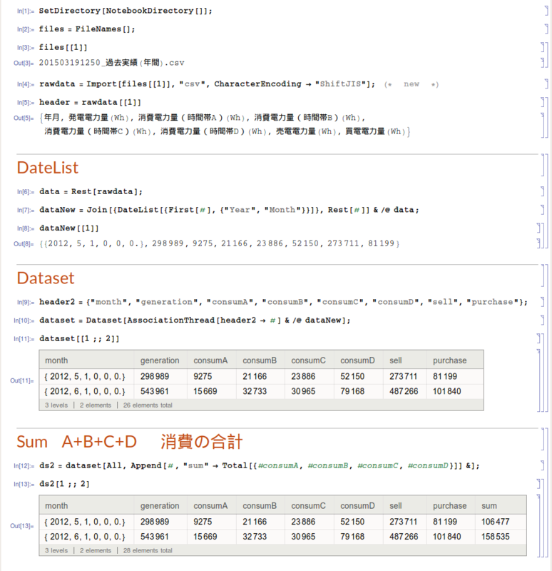Click 2012, 6 row in Out[11] table
Viewport: 552px width, 571px height.
pos(261,391)
